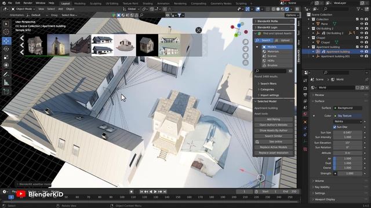Select Brushes asset type in BlenderKit panel
This screenshot has width=371, height=208.
[277, 65]
